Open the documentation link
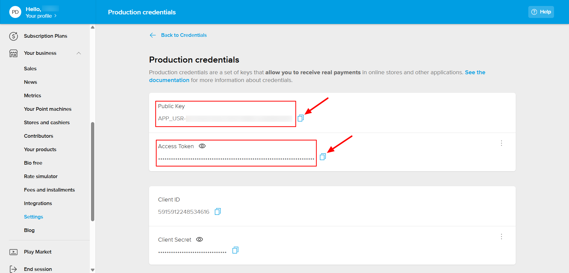 click(169, 80)
